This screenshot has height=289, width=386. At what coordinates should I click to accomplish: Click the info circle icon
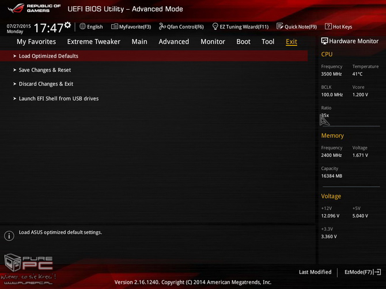point(9,236)
